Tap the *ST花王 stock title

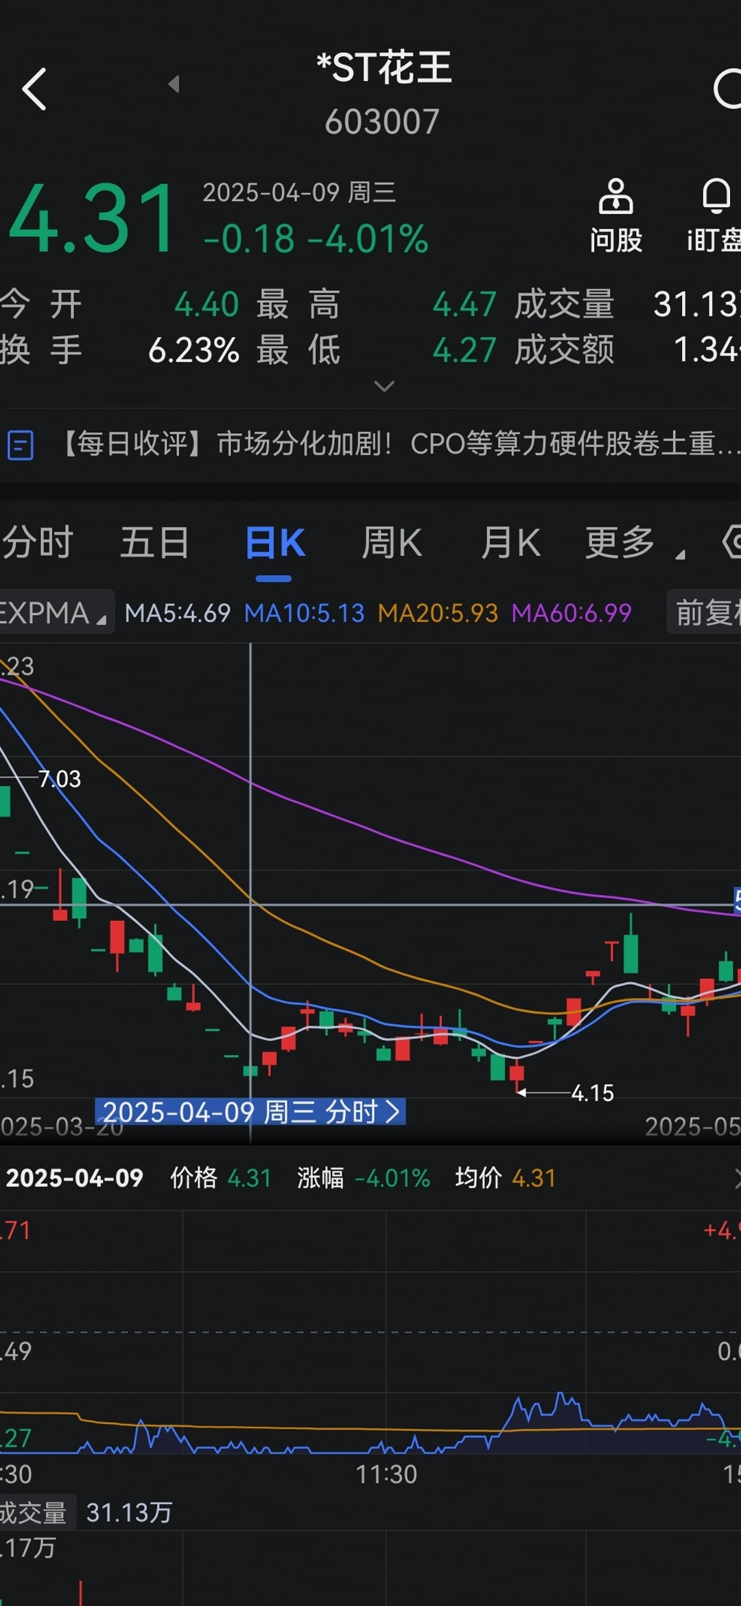click(x=384, y=67)
